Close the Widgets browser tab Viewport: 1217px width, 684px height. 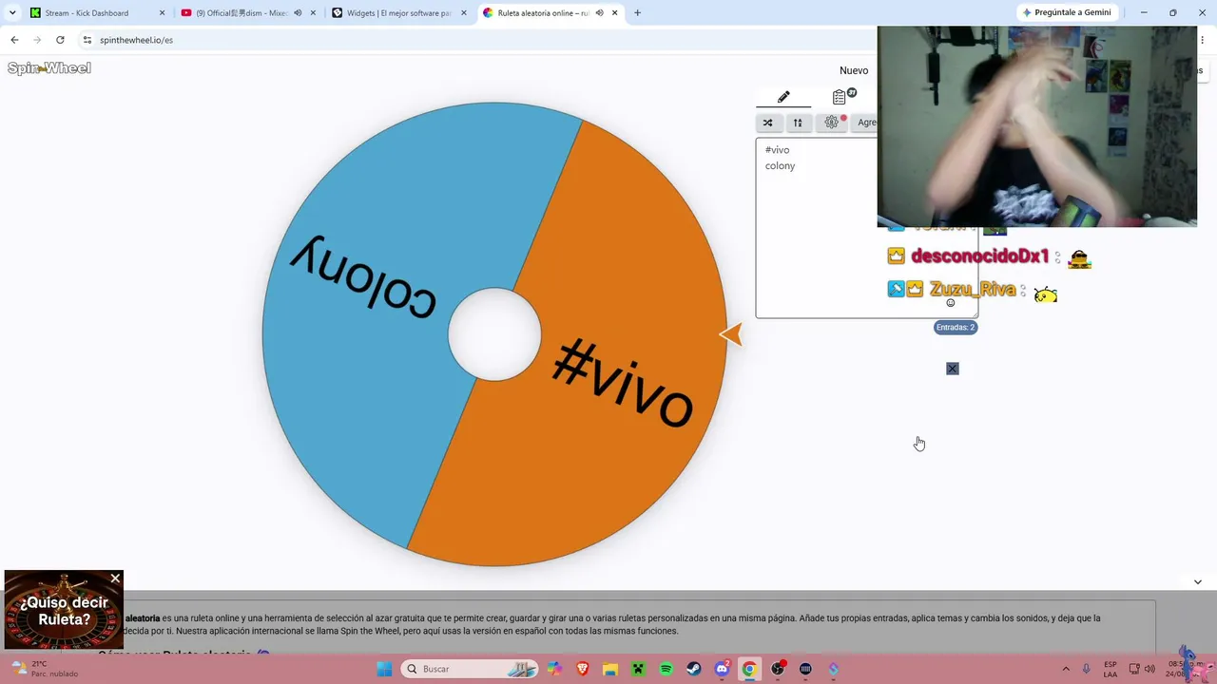[x=463, y=13]
